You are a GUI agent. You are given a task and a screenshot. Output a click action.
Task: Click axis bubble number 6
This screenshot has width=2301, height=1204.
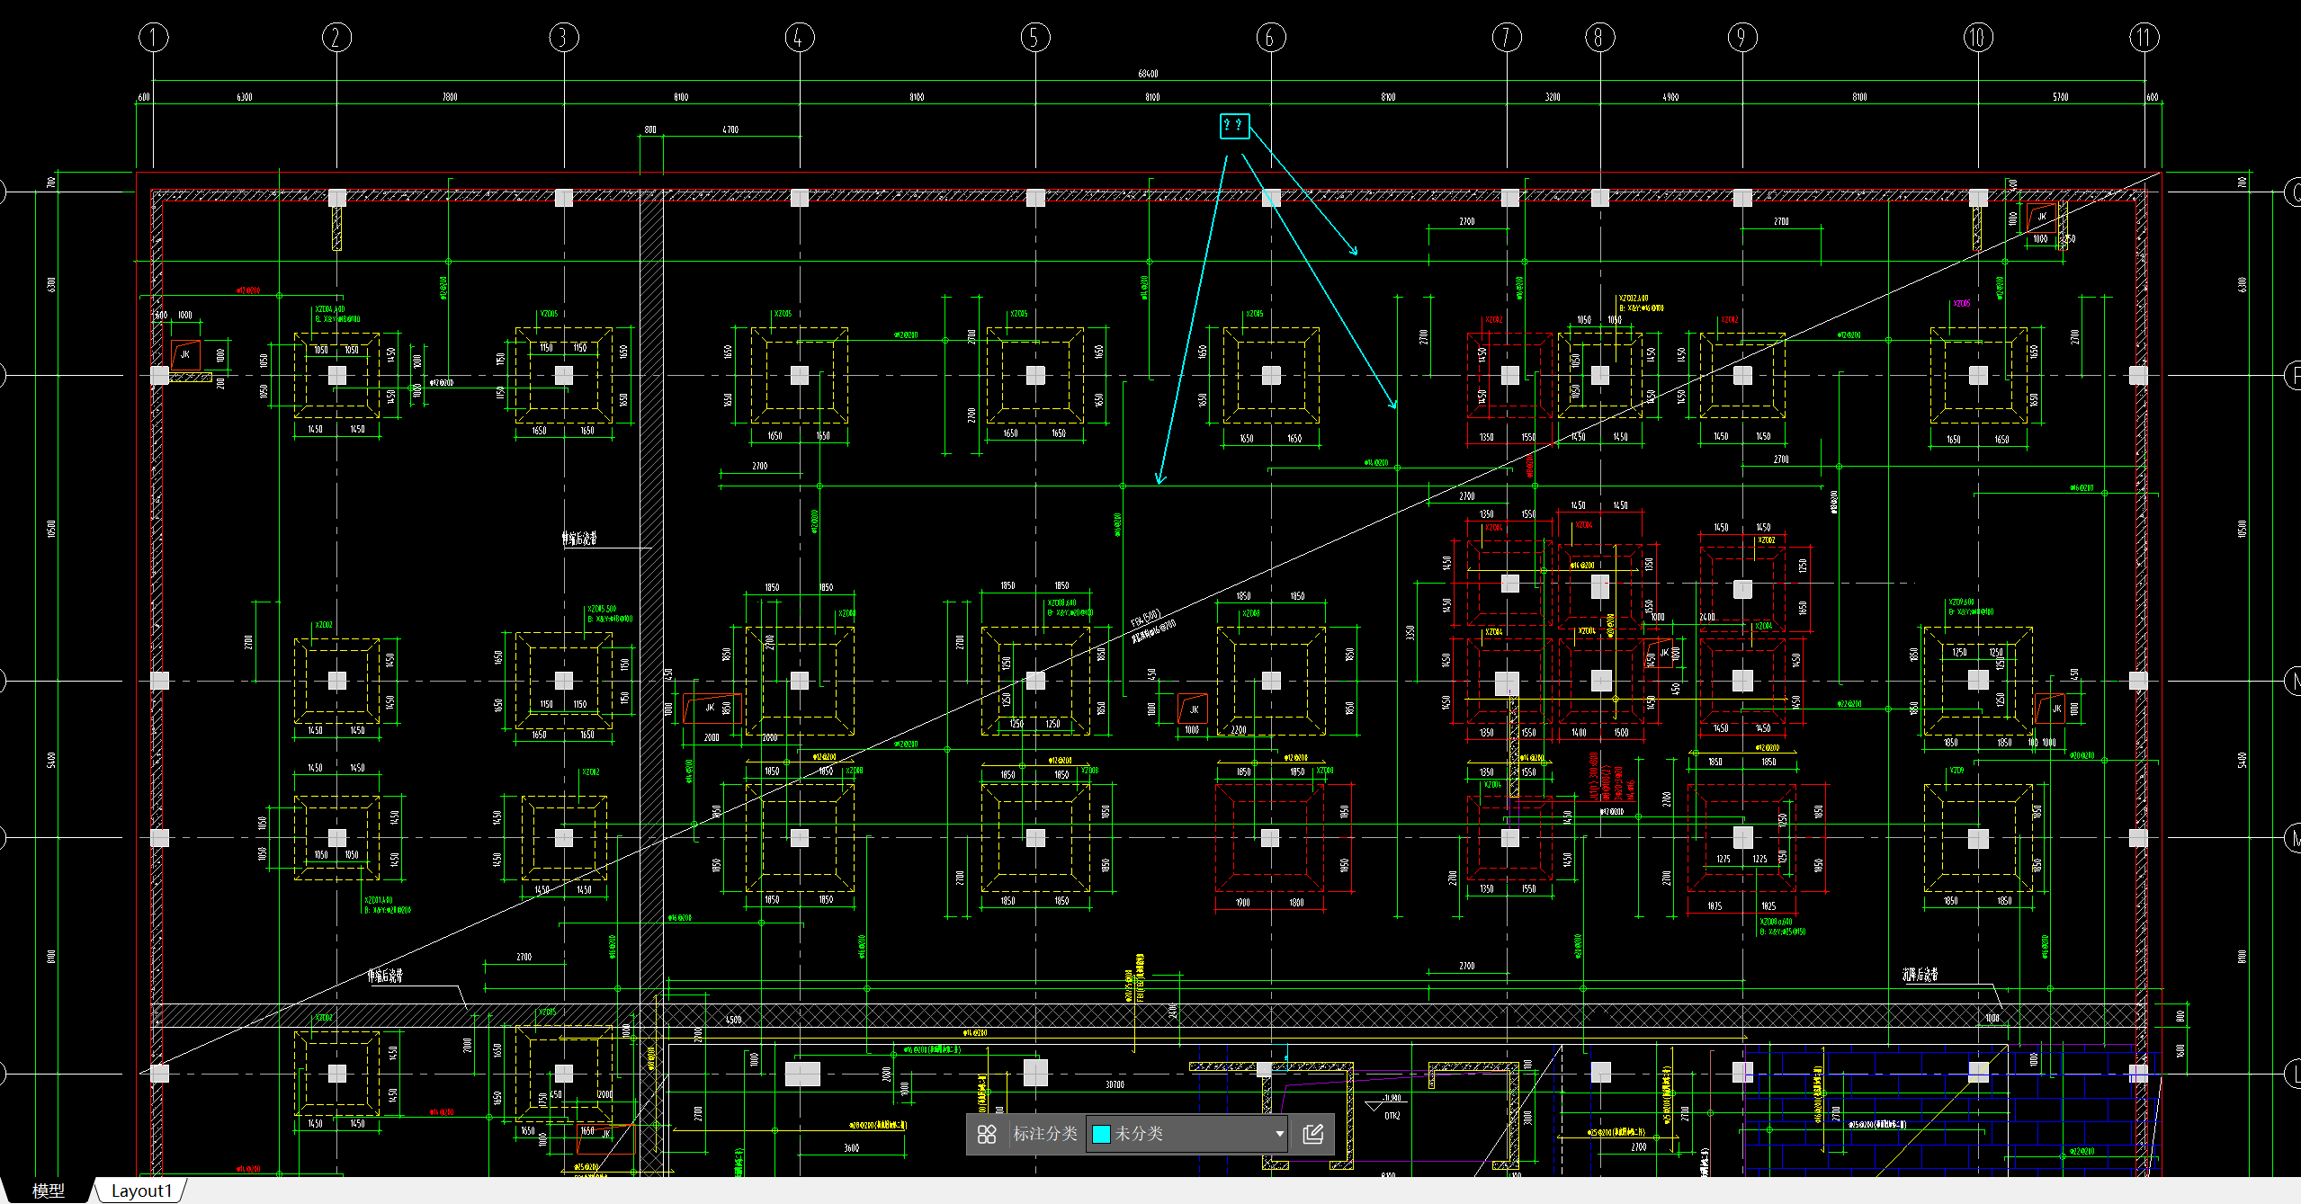pos(1271,37)
